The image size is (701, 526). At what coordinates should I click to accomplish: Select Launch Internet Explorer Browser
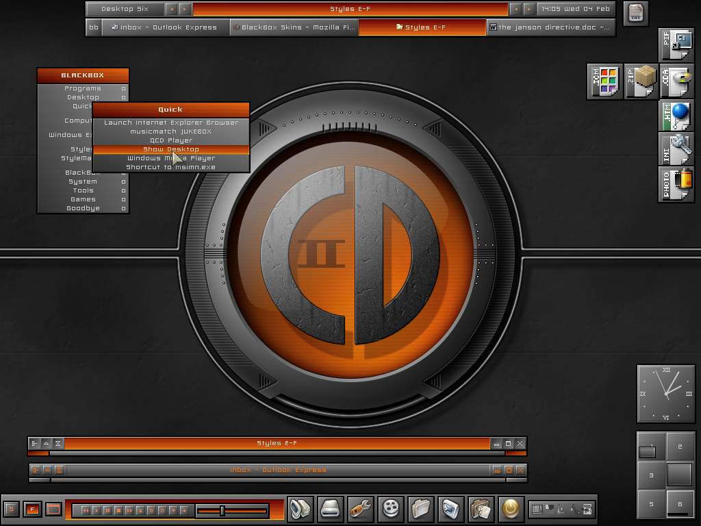click(x=170, y=123)
